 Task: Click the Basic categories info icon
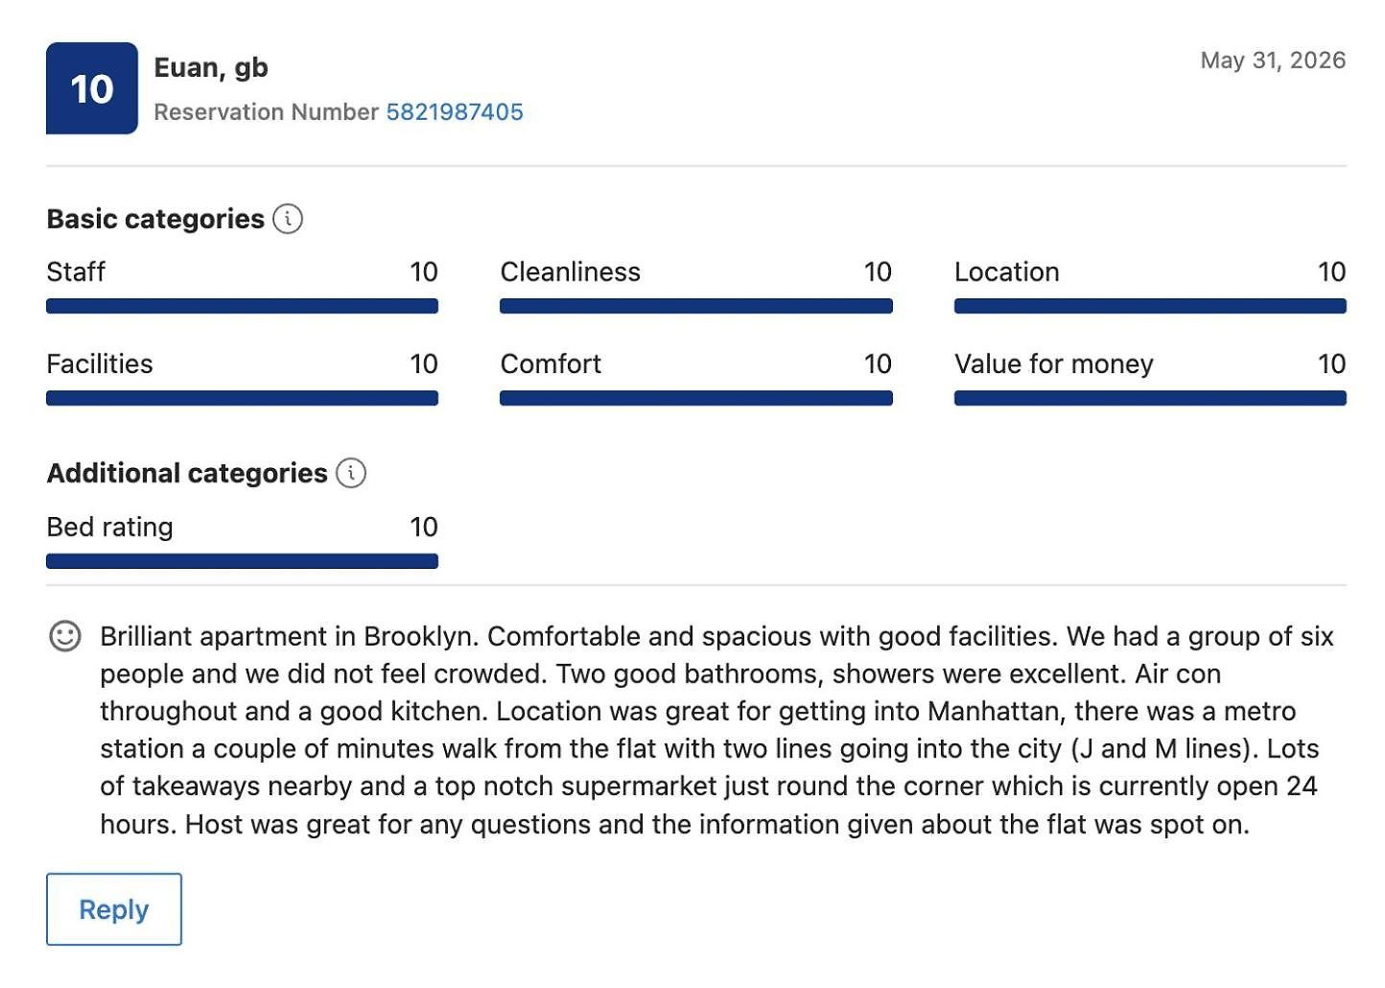click(x=288, y=219)
